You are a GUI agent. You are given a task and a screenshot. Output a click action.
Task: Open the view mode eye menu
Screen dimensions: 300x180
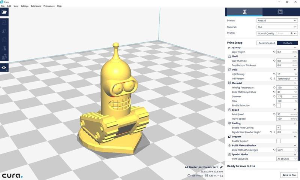(4, 68)
